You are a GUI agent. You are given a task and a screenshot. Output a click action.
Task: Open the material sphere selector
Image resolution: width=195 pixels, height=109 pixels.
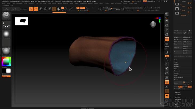(6, 52)
